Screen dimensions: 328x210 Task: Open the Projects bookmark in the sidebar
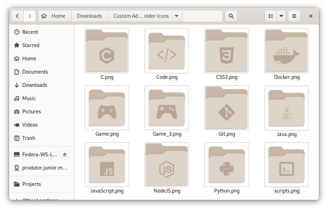pyautogui.click(x=42, y=184)
